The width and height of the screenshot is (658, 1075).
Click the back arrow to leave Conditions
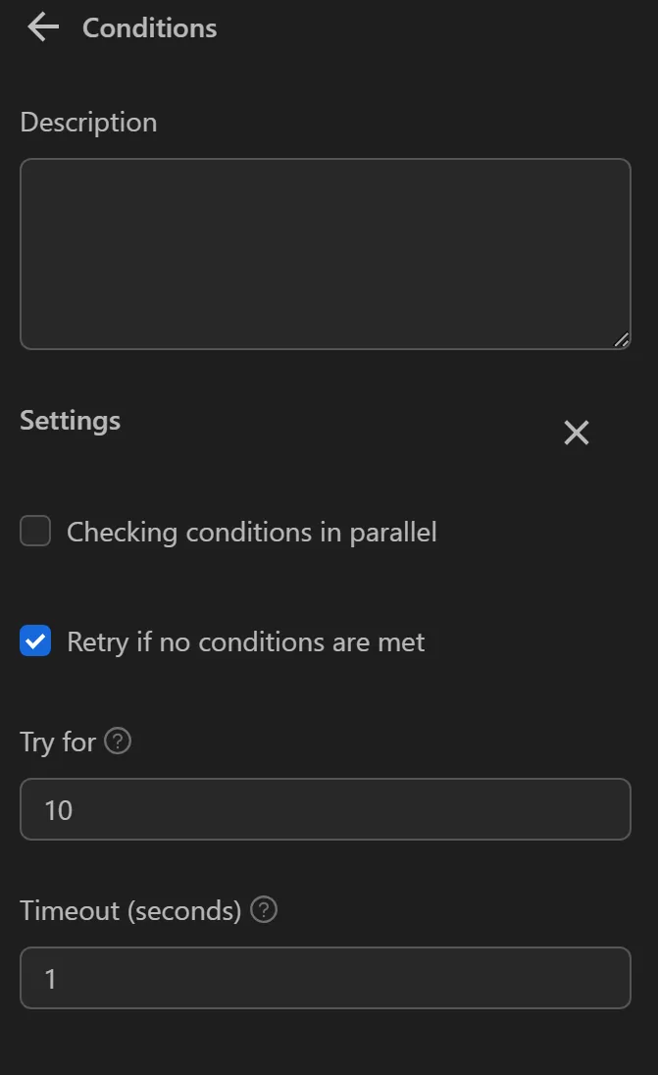pyautogui.click(x=42, y=27)
